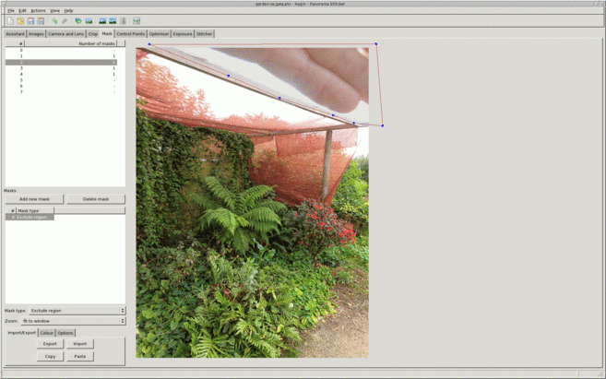The width and height of the screenshot is (606, 379).
Task: Switch to the Images tab
Action: (x=36, y=34)
